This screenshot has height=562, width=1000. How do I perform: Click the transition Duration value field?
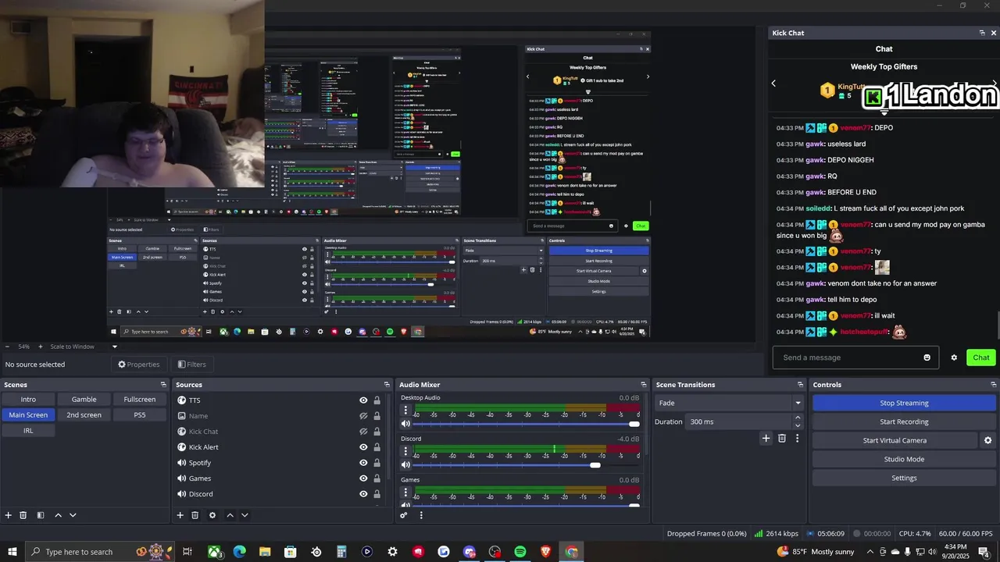738,421
